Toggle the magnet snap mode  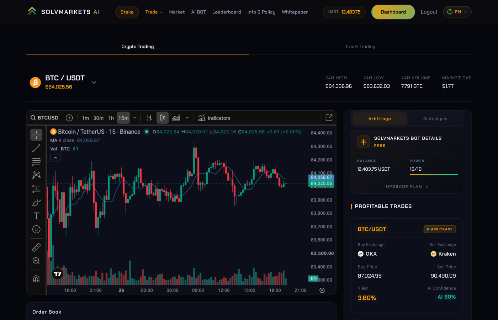pos(36,279)
